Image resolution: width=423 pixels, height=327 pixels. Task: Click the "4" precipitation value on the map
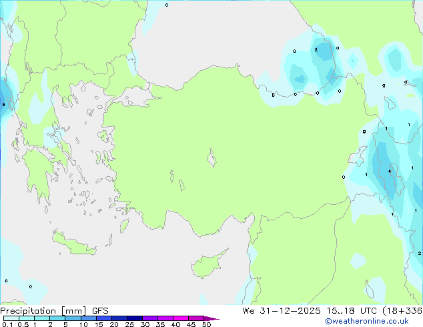390,172
